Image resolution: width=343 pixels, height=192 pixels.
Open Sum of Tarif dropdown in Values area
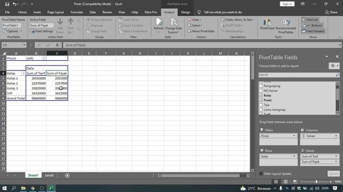336,156
